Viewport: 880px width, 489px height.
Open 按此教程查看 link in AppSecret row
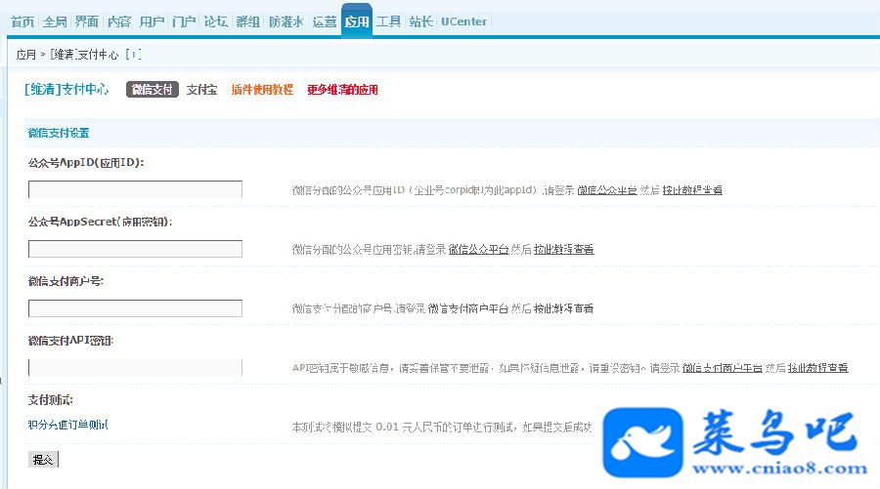(563, 249)
